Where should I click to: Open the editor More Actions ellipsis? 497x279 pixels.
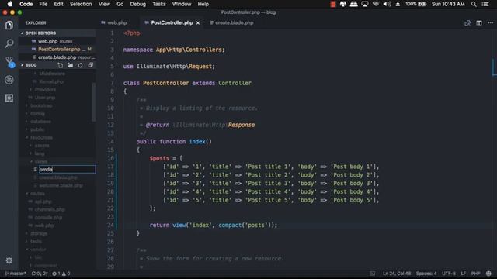pos(490,22)
